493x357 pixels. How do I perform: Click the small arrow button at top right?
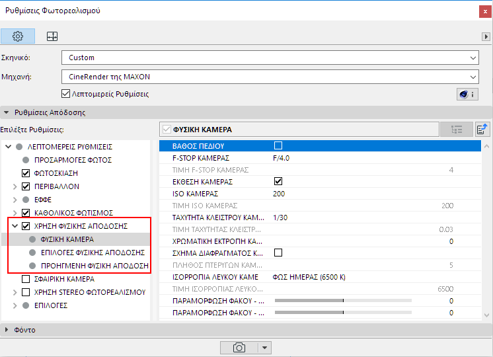pos(486,36)
